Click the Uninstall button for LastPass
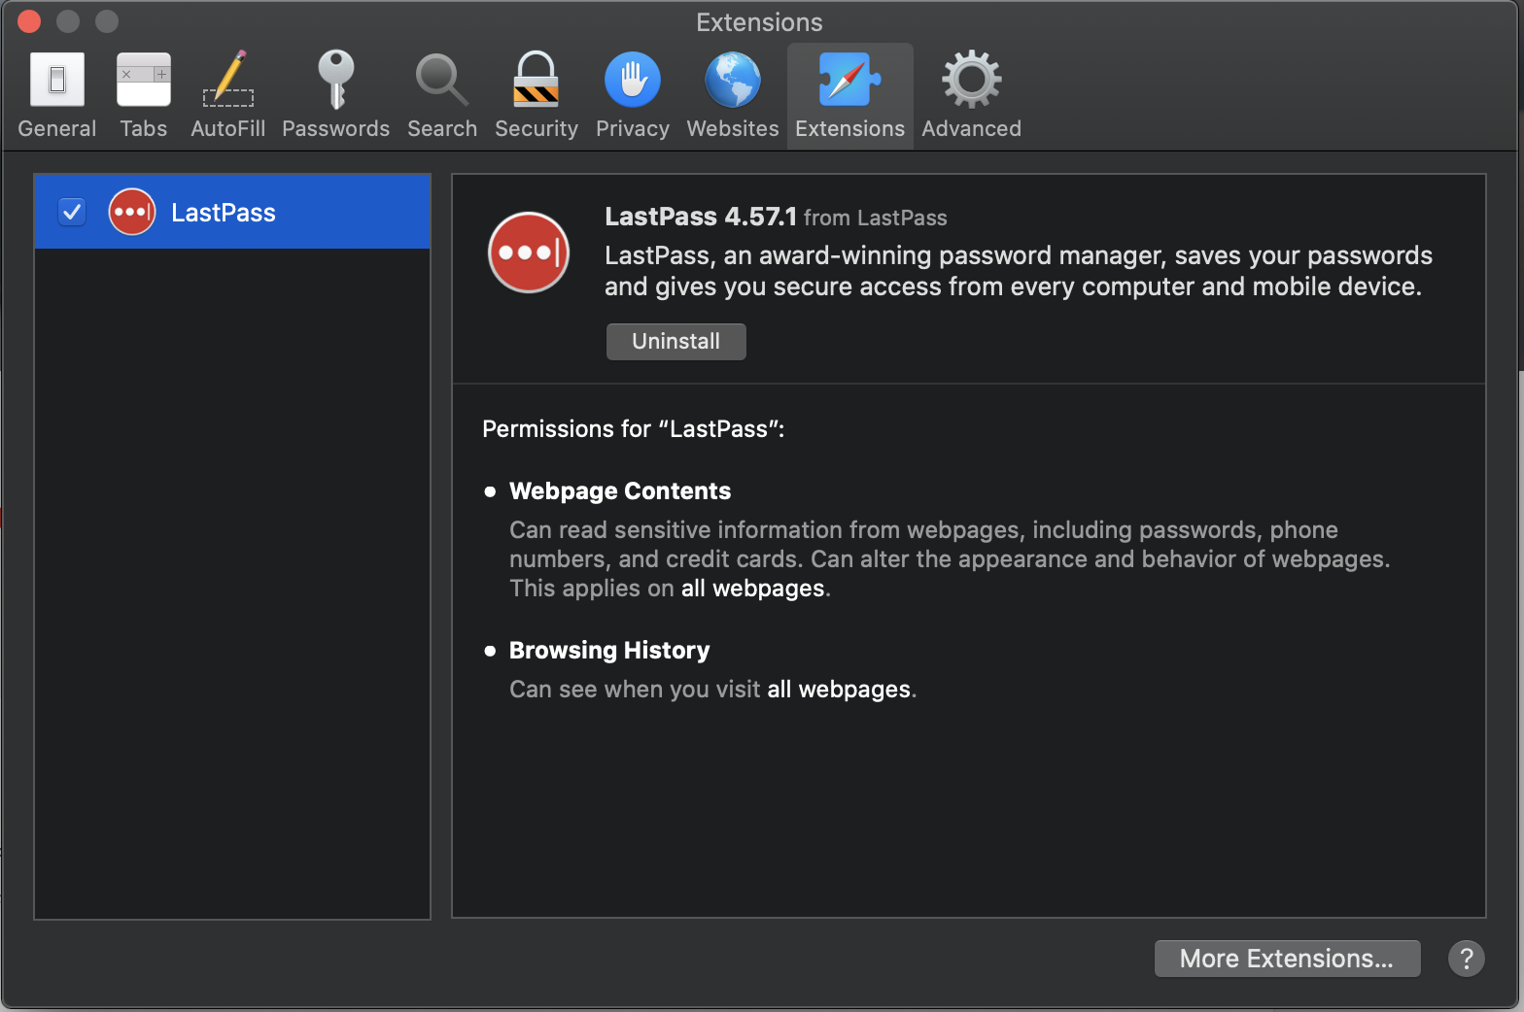 pos(675,342)
